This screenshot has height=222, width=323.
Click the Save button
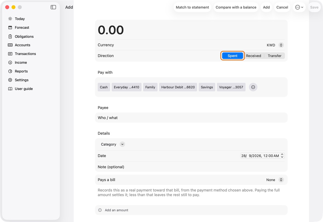[x=314, y=7]
